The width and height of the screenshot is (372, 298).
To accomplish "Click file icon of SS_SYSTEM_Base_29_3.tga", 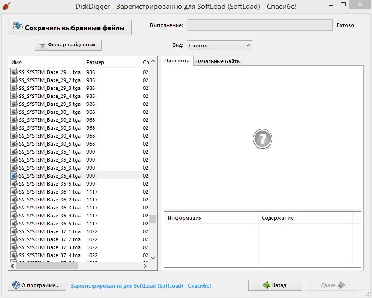I will click(x=14, y=88).
